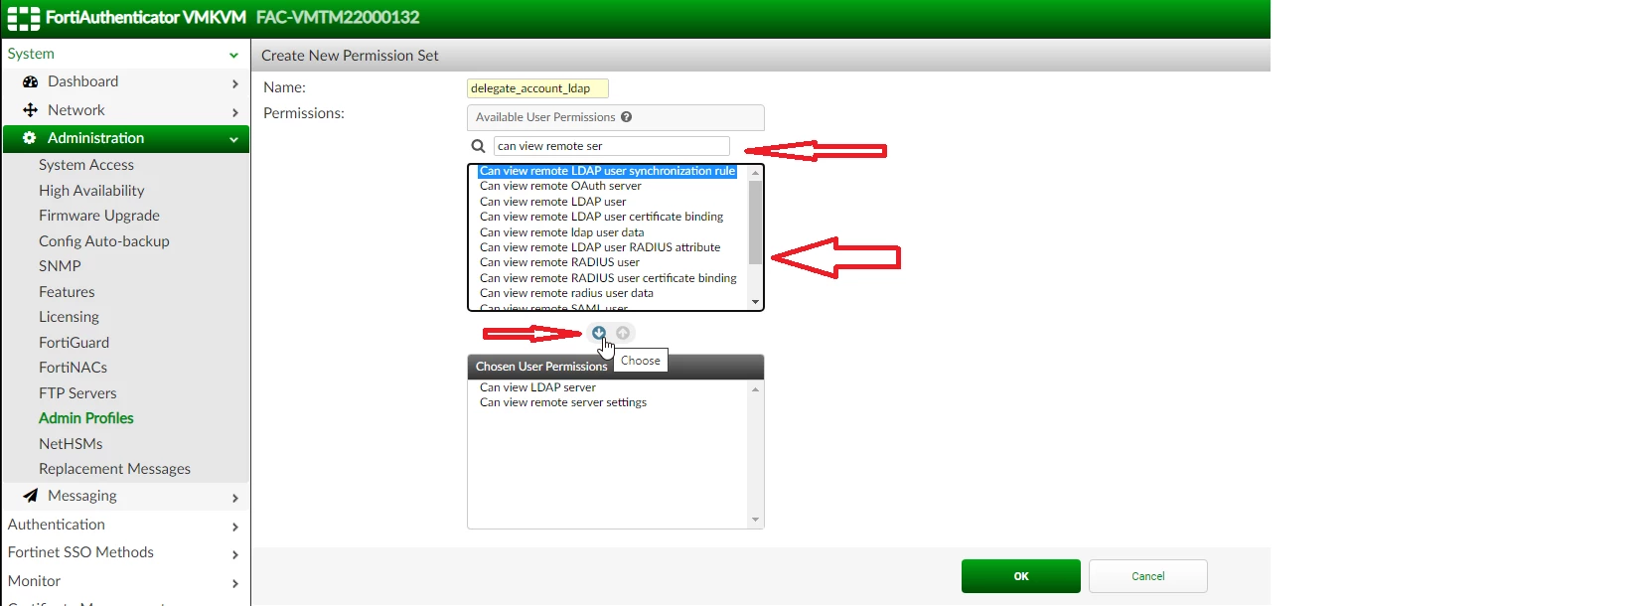Select 'Can view remote RADIUS user' permission
This screenshot has width=1651, height=606.
pyautogui.click(x=559, y=262)
